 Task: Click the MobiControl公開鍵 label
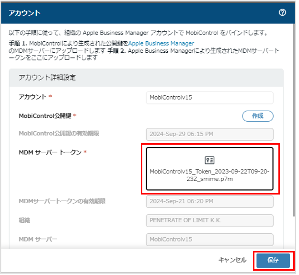click(45, 116)
